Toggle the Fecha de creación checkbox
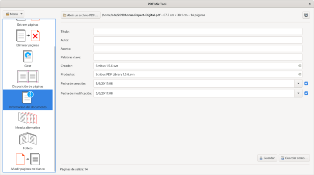This screenshot has height=175, width=314. [306, 84]
